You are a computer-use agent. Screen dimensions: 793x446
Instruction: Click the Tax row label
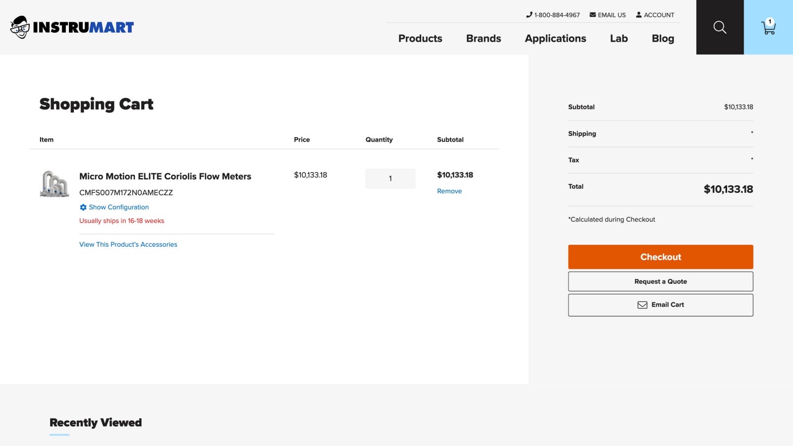pyautogui.click(x=573, y=160)
